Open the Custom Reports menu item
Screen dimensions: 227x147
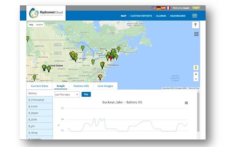[x=141, y=16]
